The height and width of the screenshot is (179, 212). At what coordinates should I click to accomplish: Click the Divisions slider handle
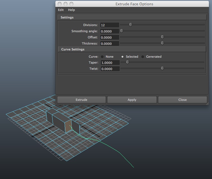[130, 25]
